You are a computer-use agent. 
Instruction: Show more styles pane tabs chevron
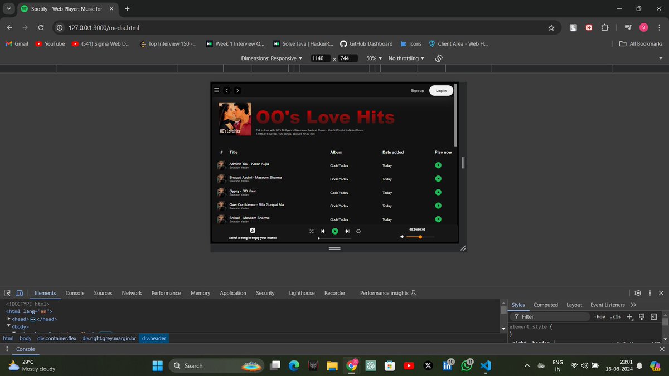(x=633, y=305)
